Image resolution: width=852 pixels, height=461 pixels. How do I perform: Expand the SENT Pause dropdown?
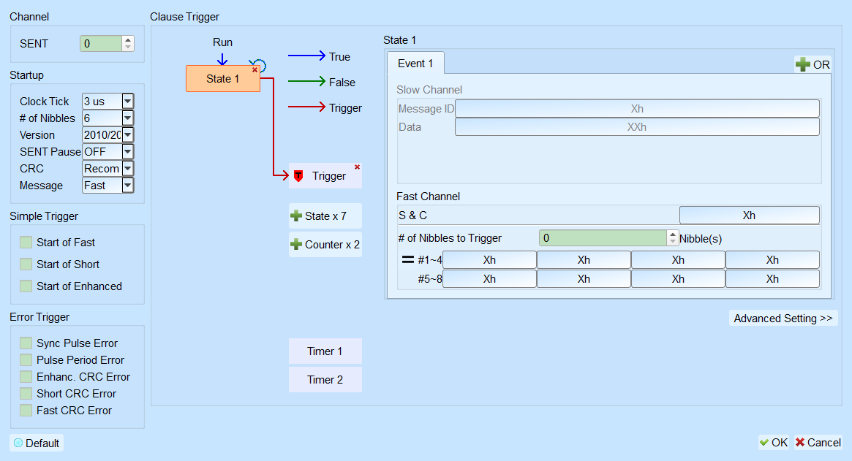pyautogui.click(x=128, y=151)
